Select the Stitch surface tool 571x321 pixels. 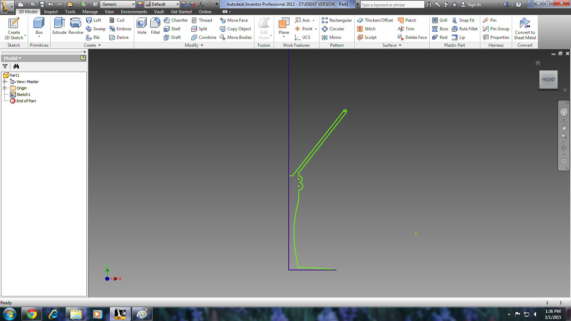click(366, 29)
